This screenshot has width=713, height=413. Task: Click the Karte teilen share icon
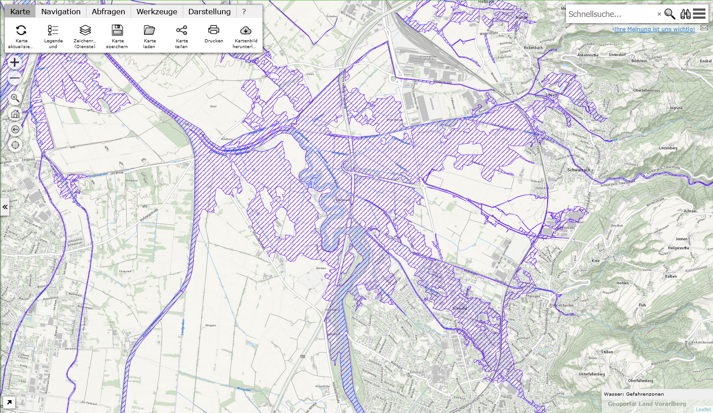pos(181,30)
